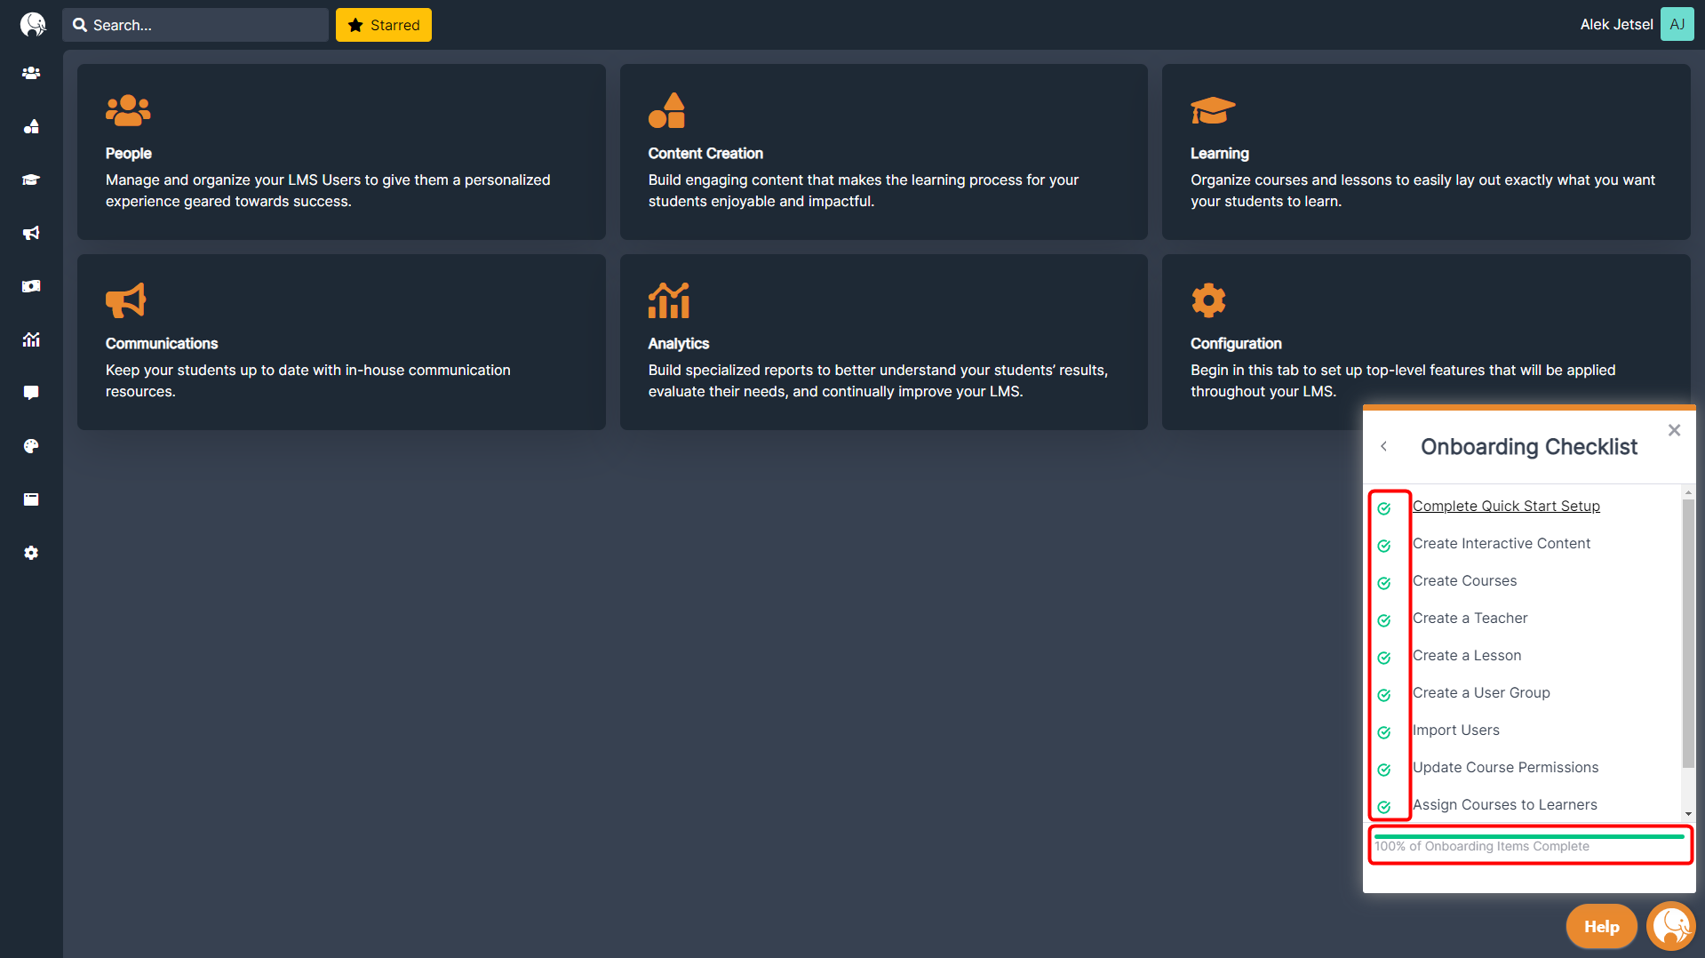Toggle check for Update Course Permissions
The image size is (1705, 958).
(1384, 770)
